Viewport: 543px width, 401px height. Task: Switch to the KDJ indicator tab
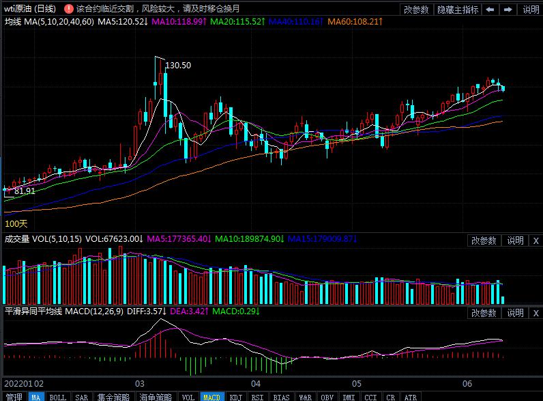click(235, 397)
